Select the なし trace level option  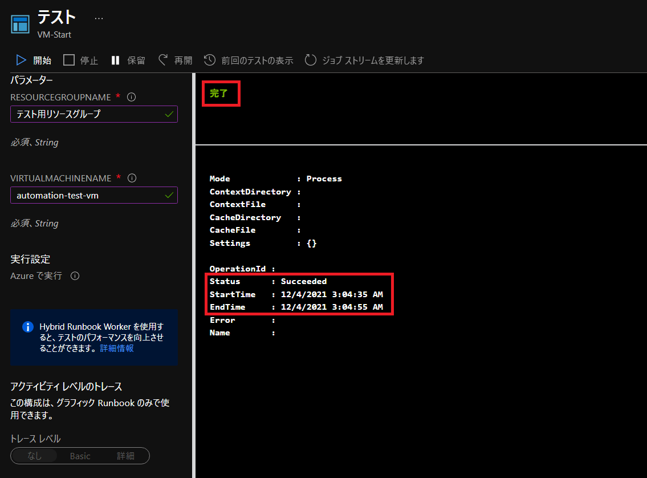pyautogui.click(x=34, y=456)
